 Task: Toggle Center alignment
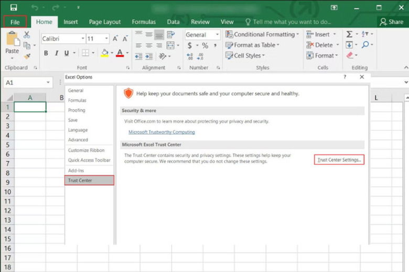tap(149, 46)
